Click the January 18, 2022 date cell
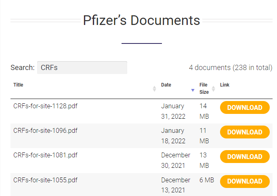This screenshot has height=196, width=277. click(173, 136)
